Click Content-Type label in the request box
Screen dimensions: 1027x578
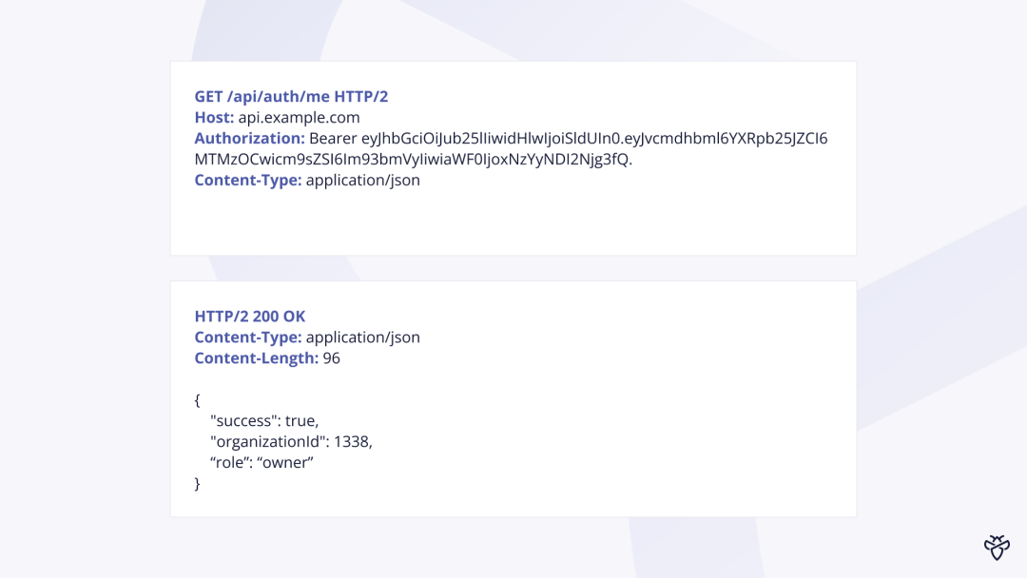click(x=248, y=180)
